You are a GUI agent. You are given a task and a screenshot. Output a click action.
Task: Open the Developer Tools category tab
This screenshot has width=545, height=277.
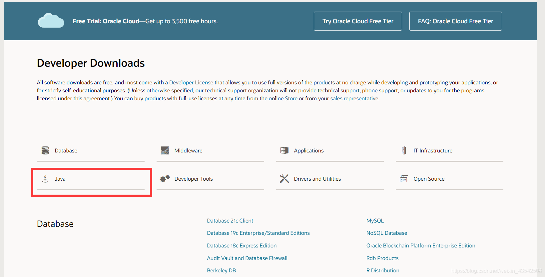[210, 179]
